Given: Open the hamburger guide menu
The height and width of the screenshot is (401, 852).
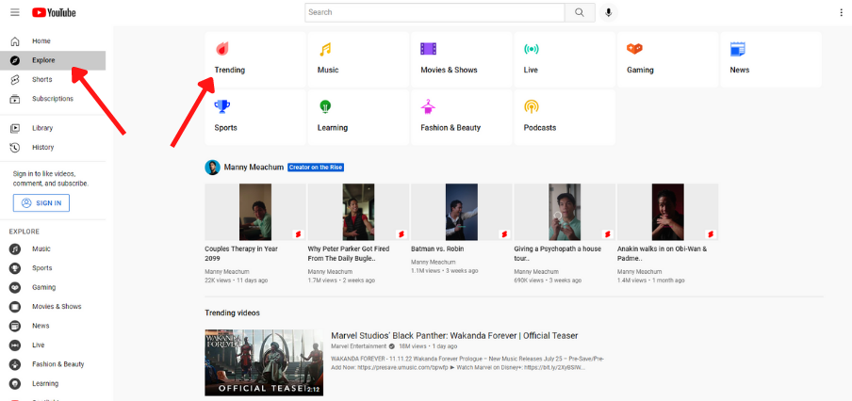Looking at the screenshot, I should click(14, 12).
